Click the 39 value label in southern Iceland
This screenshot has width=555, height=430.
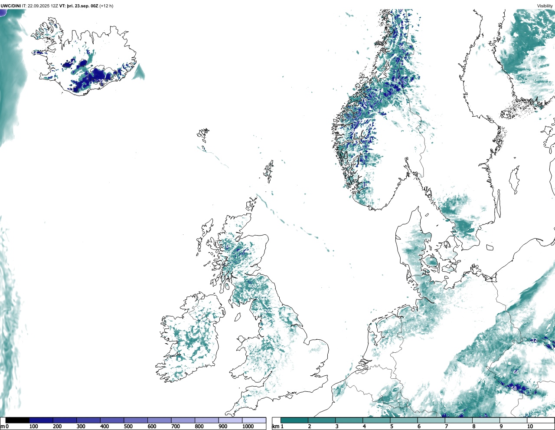101,81
